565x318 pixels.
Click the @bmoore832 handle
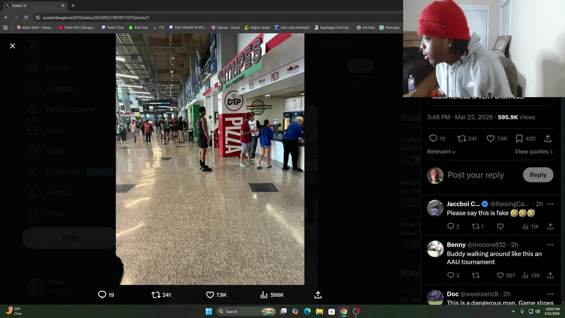(x=486, y=245)
